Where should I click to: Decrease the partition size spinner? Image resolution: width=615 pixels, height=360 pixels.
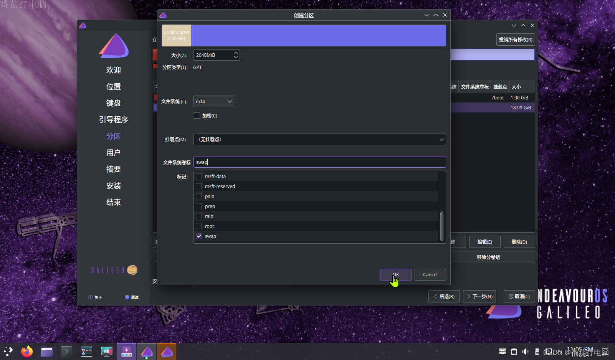pos(236,57)
